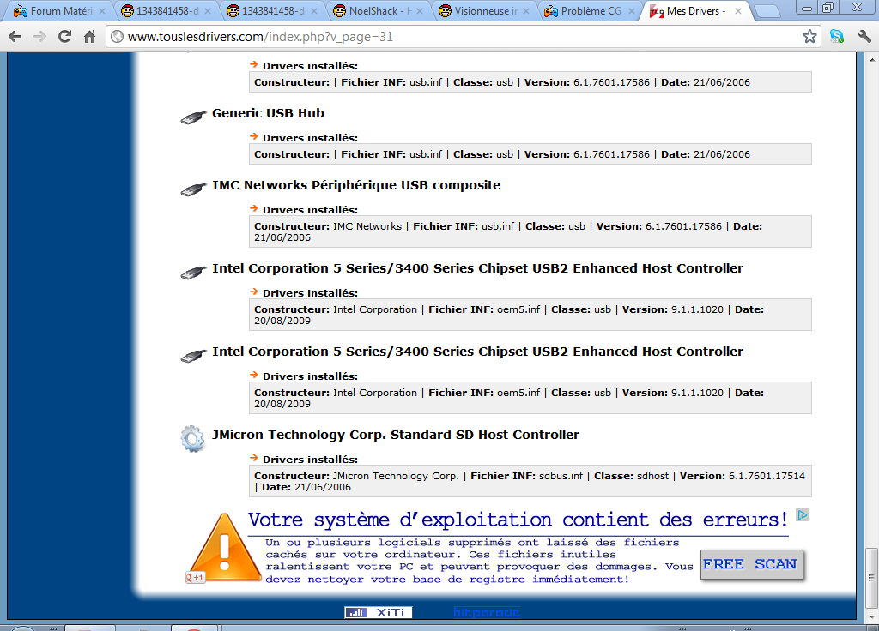The image size is (879, 631).
Task: Click the JMicron Standard SD Host Controller heading
Action: click(x=396, y=435)
